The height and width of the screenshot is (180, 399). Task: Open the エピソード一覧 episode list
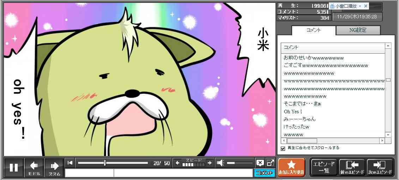tap(323, 167)
